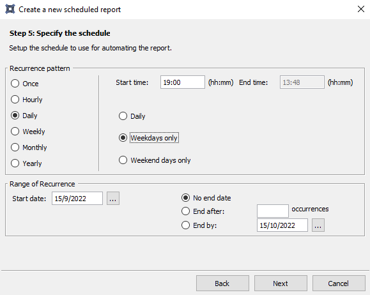The height and width of the screenshot is (295, 370).
Task: Select the Once recurrence pattern
Action: (25, 84)
